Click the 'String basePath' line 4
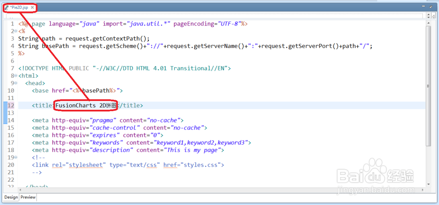Image resolution: width=439 pixels, height=205 pixels. coord(195,46)
